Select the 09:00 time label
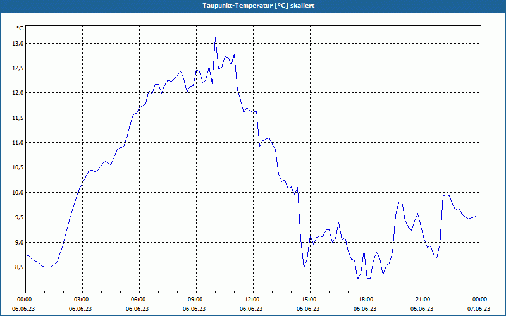Viewport: 506px width, 316px height. pyautogui.click(x=196, y=300)
